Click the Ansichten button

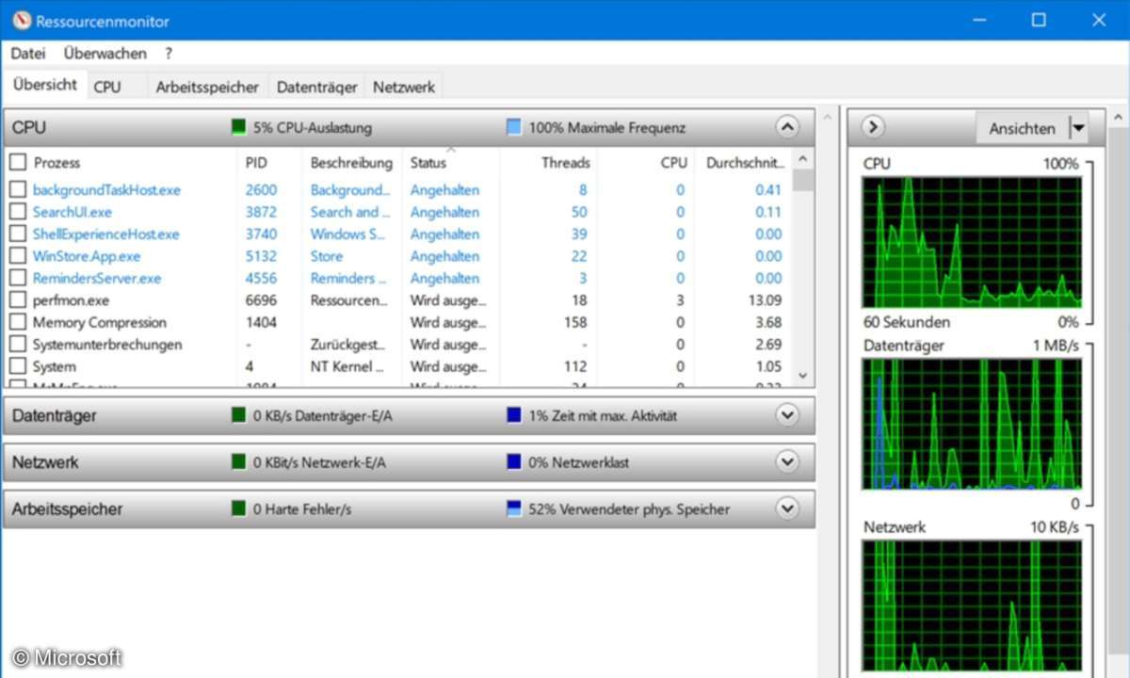[x=1022, y=129]
